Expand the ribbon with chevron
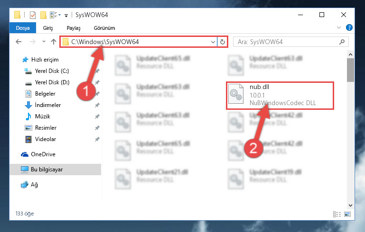The width and height of the screenshot is (365, 232). pos(339,27)
